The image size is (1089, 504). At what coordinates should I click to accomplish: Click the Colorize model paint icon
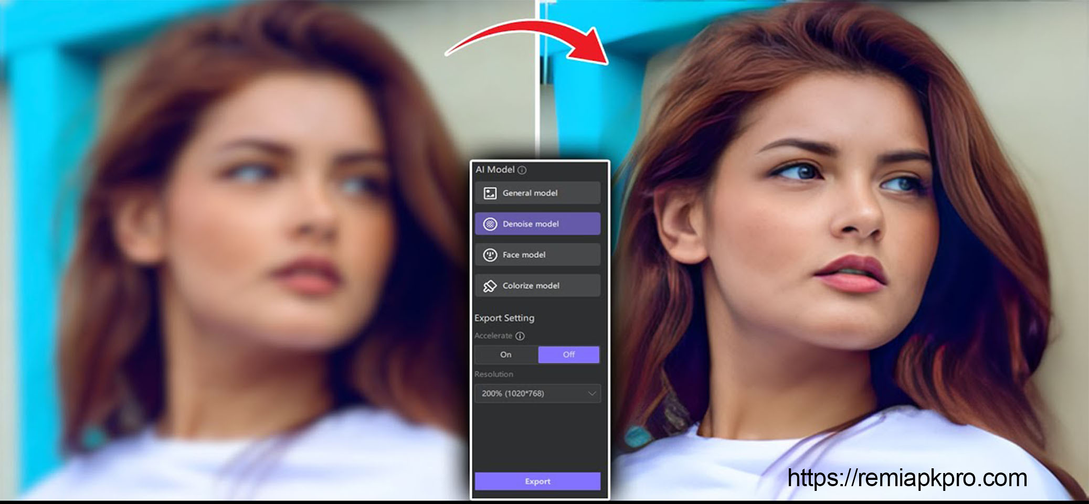click(490, 286)
